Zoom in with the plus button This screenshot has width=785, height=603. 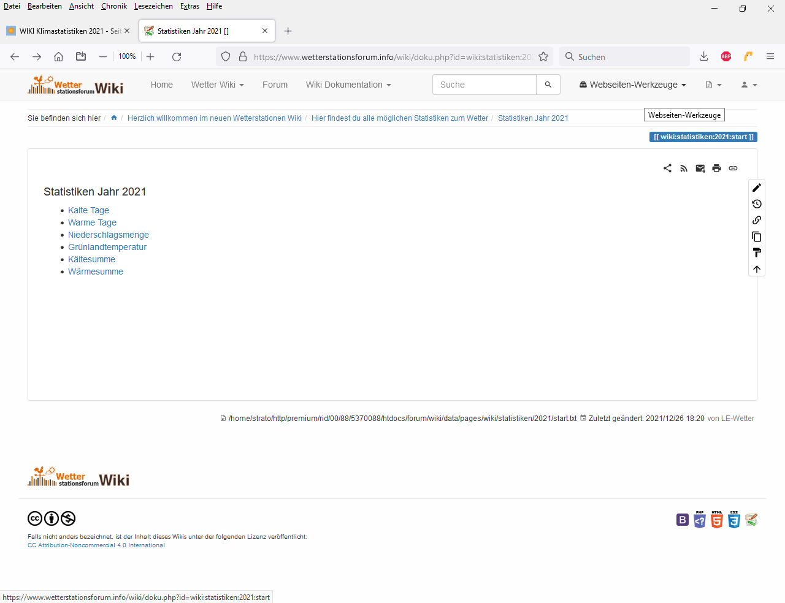click(150, 56)
